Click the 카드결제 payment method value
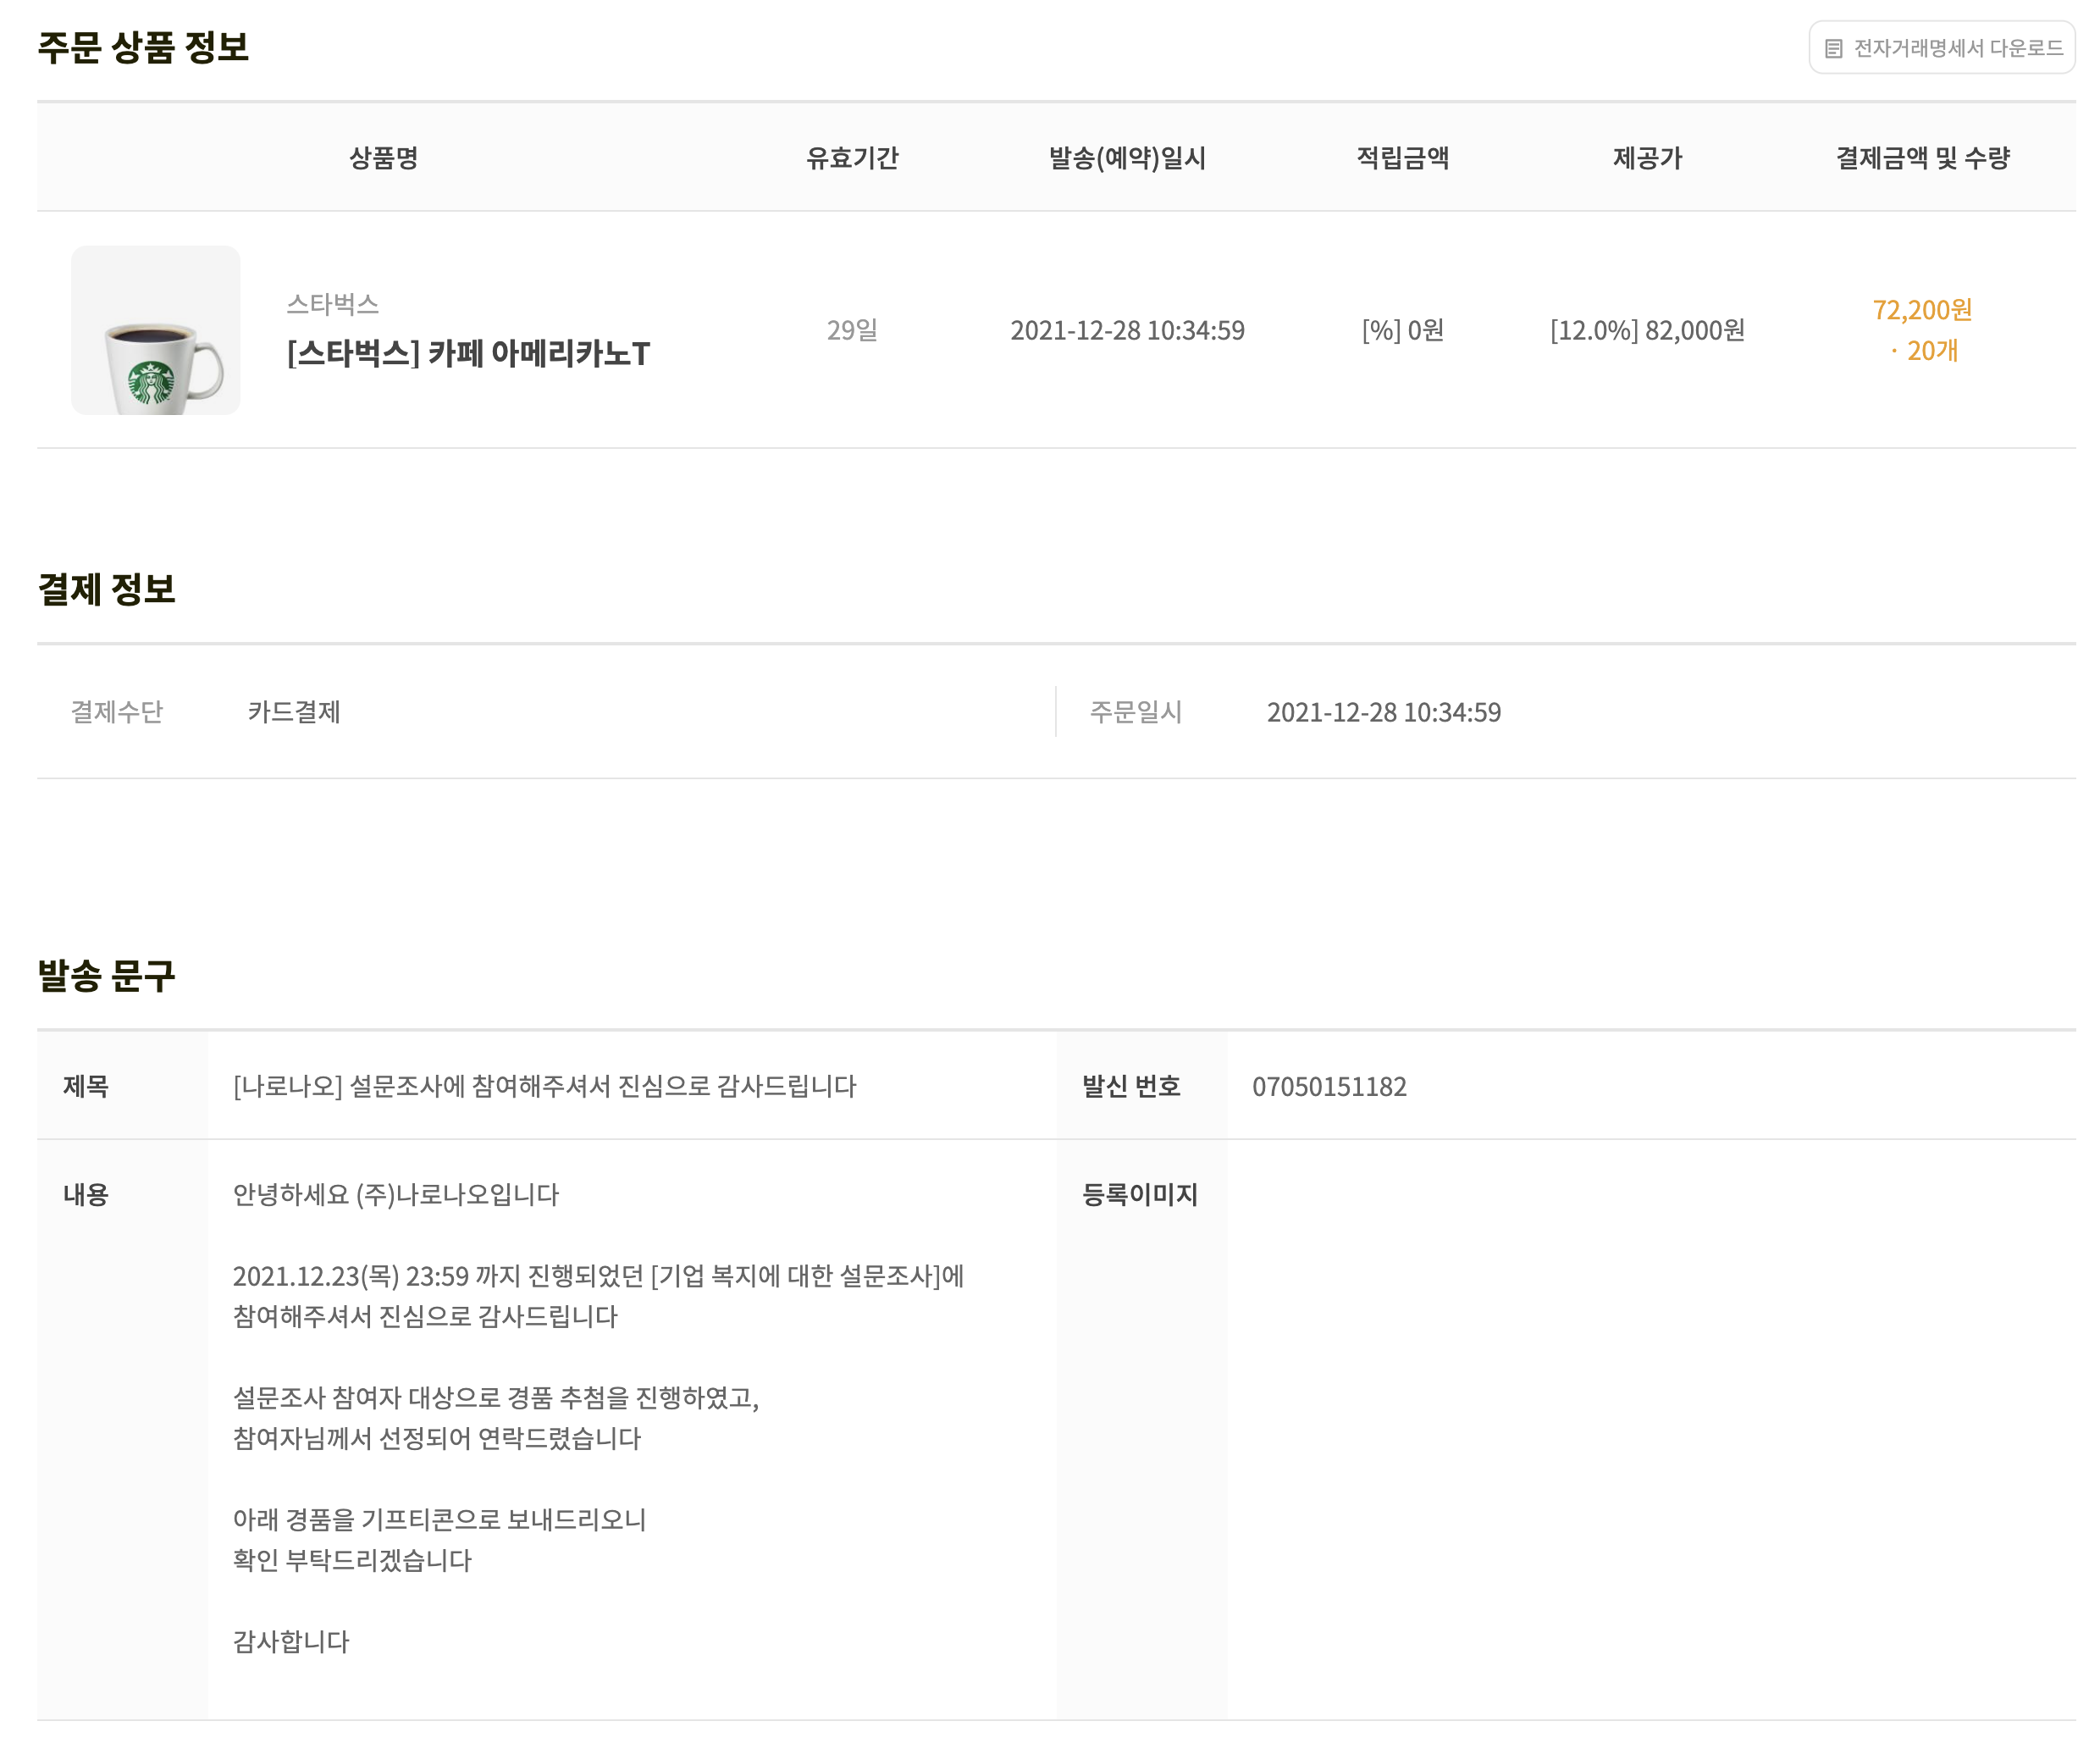 click(294, 712)
